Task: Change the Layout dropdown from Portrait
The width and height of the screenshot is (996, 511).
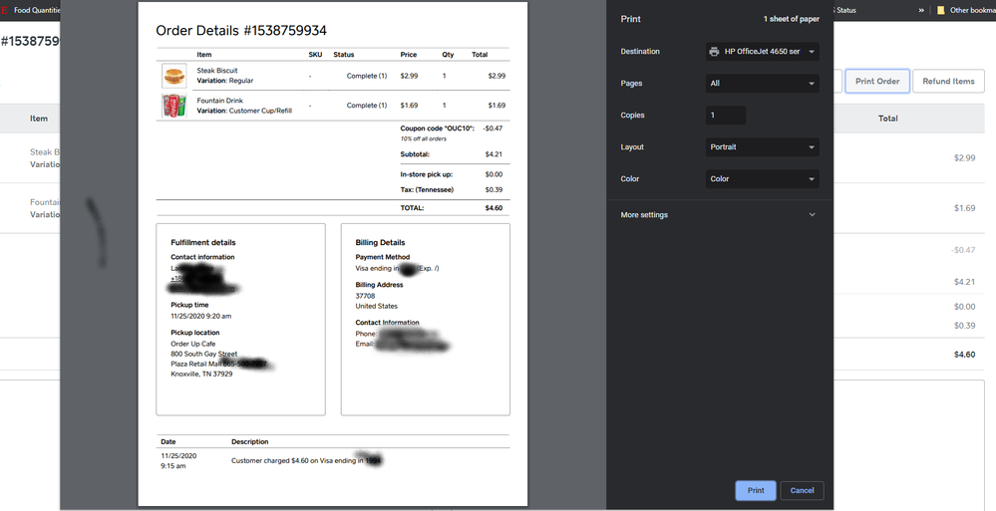Action: [x=762, y=147]
